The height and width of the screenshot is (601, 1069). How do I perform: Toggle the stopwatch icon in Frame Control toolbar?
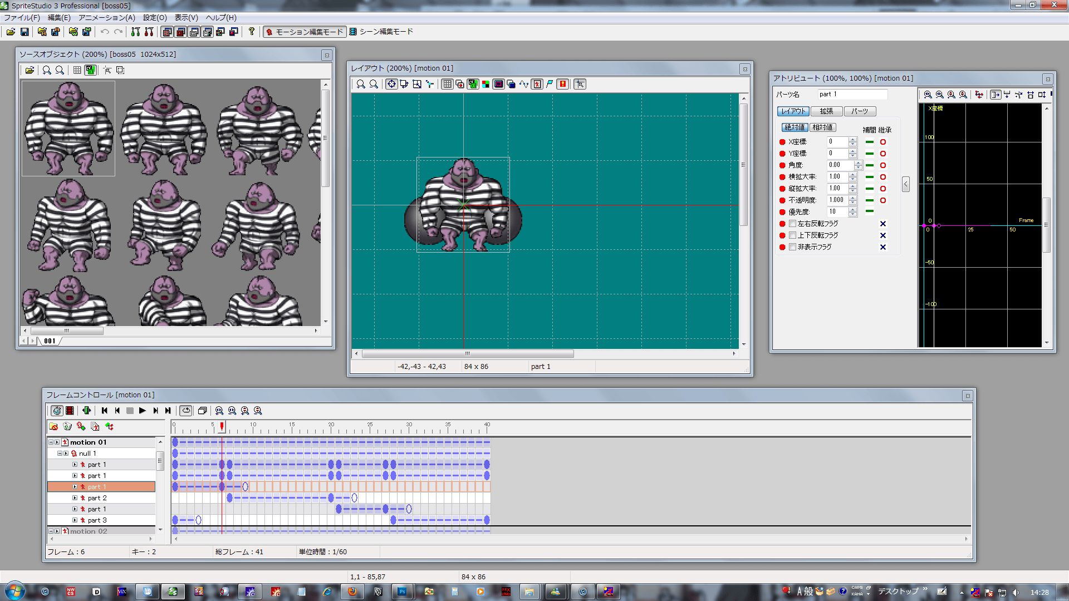[x=57, y=411]
